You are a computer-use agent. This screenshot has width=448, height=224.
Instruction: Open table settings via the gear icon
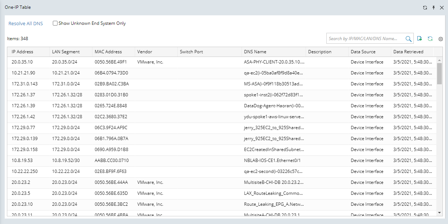440,39
